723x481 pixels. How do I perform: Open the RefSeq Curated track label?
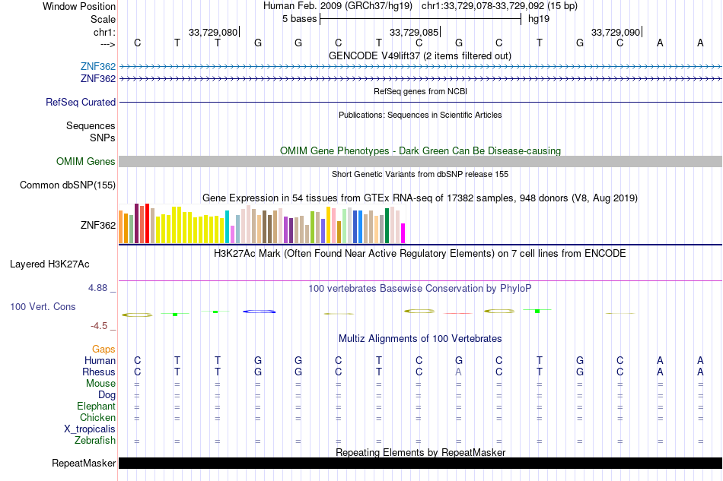[80, 102]
